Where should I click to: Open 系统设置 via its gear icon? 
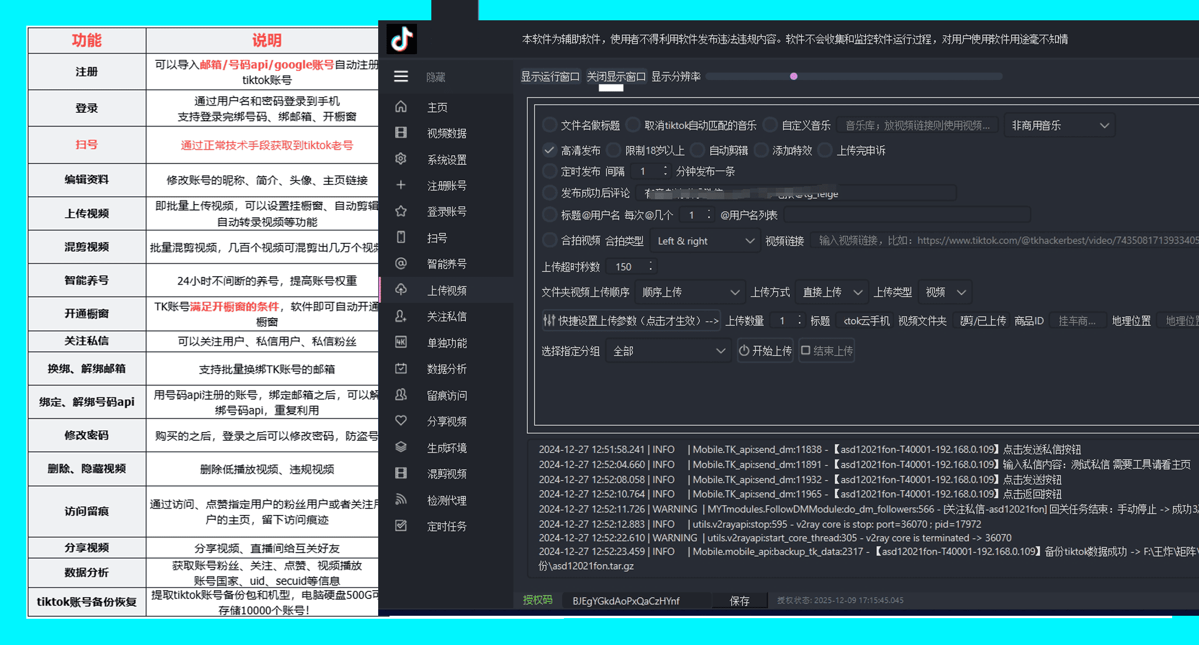click(x=401, y=159)
